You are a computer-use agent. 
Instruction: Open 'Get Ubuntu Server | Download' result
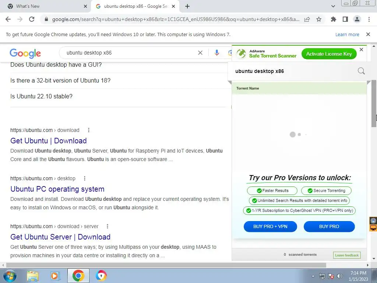coord(60,237)
